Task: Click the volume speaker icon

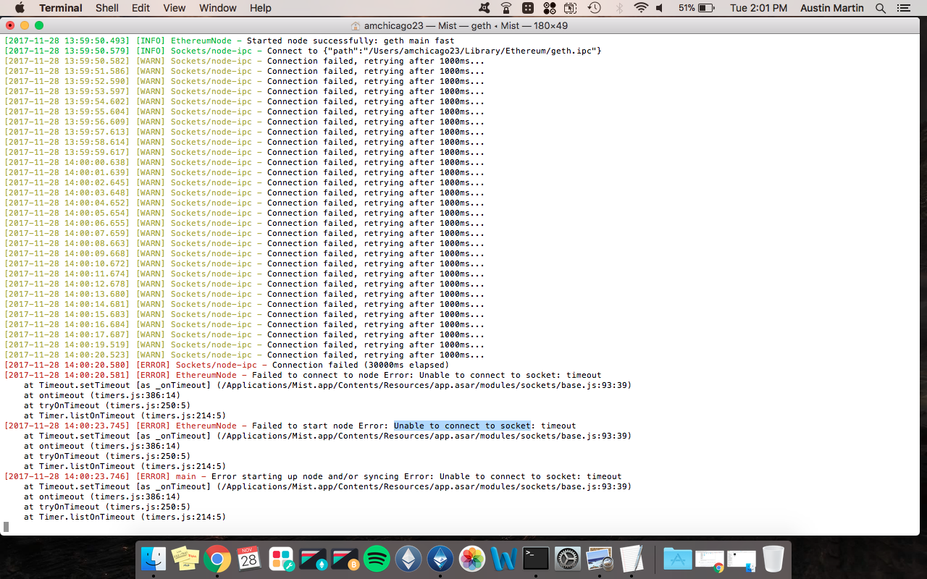Action: point(660,8)
